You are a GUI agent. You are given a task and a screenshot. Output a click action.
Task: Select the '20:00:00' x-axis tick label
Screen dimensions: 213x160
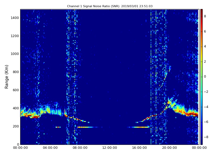coord(169,148)
